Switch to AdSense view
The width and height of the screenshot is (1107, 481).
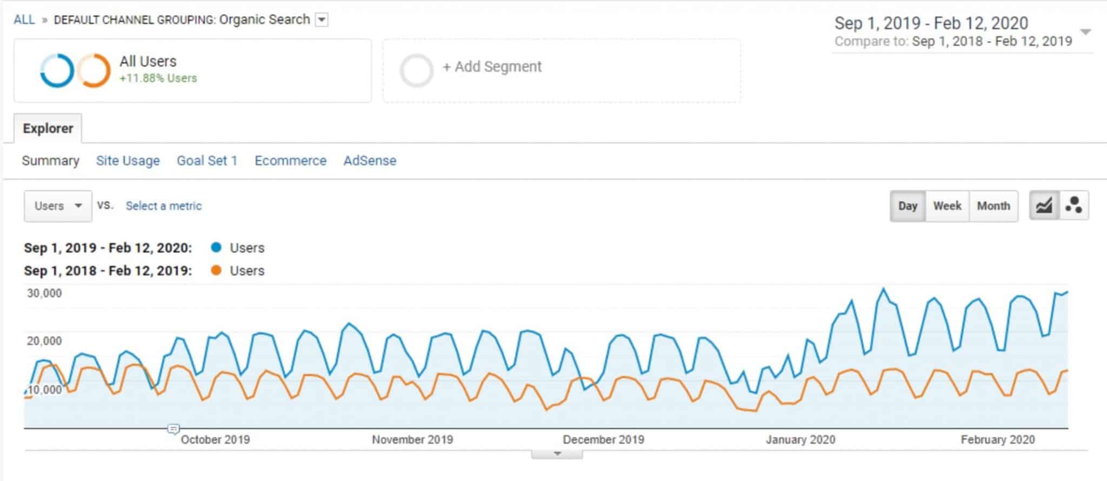[370, 161]
